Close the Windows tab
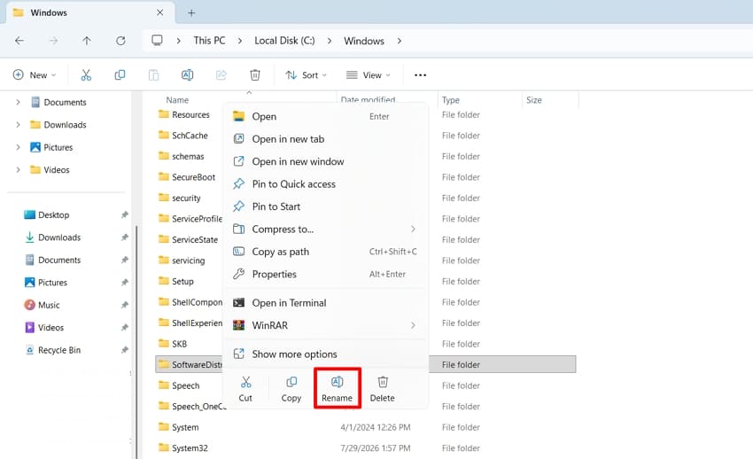Viewport: 753px width, 459px height. [x=160, y=12]
